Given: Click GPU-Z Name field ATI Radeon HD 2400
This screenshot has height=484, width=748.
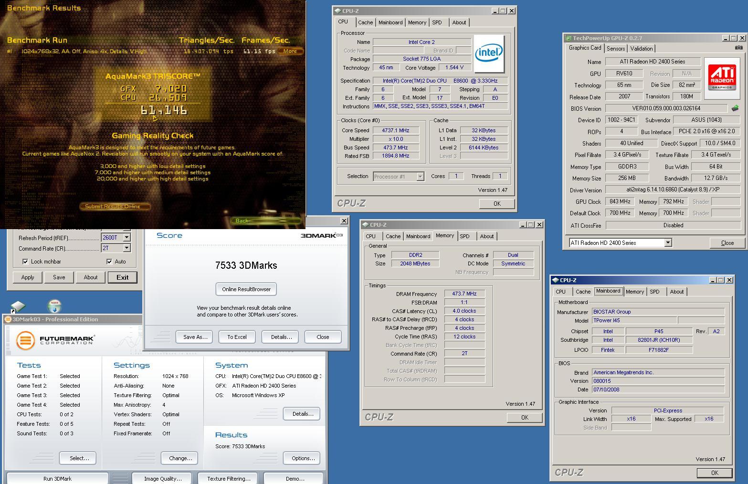Looking at the screenshot, I should pos(653,62).
